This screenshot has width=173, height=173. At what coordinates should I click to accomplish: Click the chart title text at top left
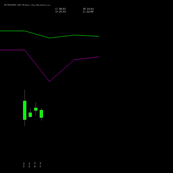click(27, 5)
